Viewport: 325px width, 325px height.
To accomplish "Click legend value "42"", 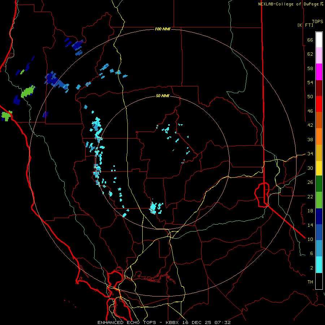I will click(x=310, y=125).
